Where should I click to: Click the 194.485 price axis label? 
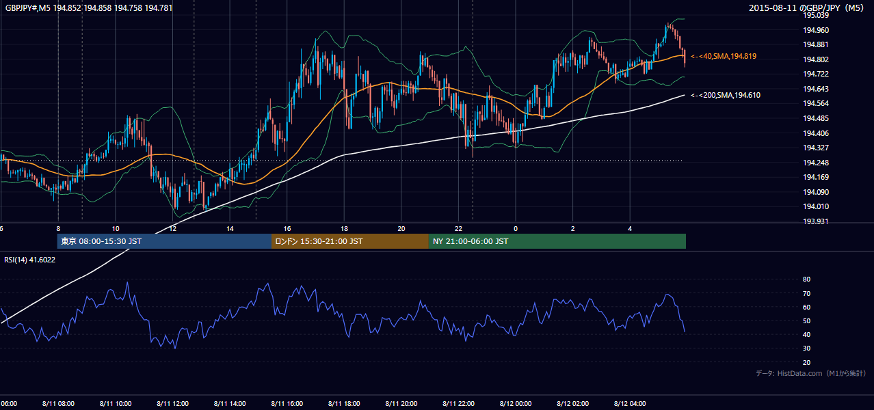(816, 118)
